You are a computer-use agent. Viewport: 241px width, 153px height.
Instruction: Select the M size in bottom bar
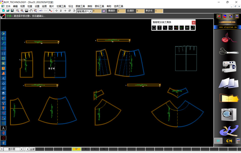click(x=86, y=149)
